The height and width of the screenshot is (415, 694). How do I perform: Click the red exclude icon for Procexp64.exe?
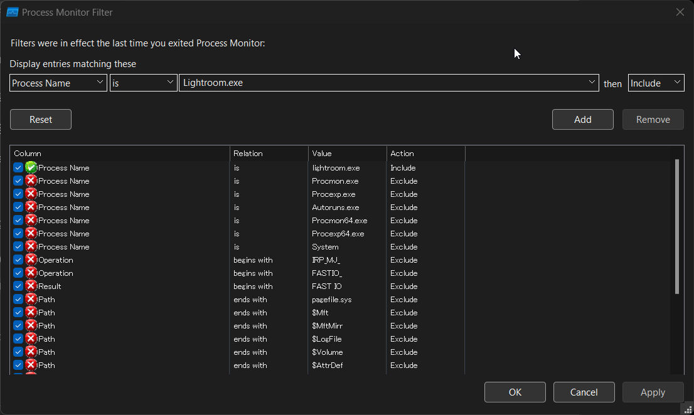click(31, 233)
